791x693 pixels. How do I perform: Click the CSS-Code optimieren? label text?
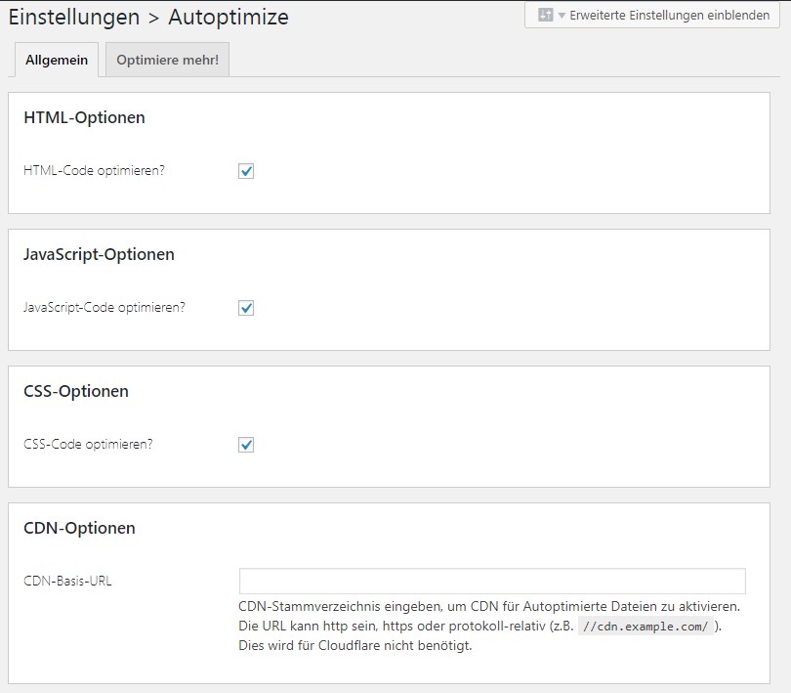88,444
